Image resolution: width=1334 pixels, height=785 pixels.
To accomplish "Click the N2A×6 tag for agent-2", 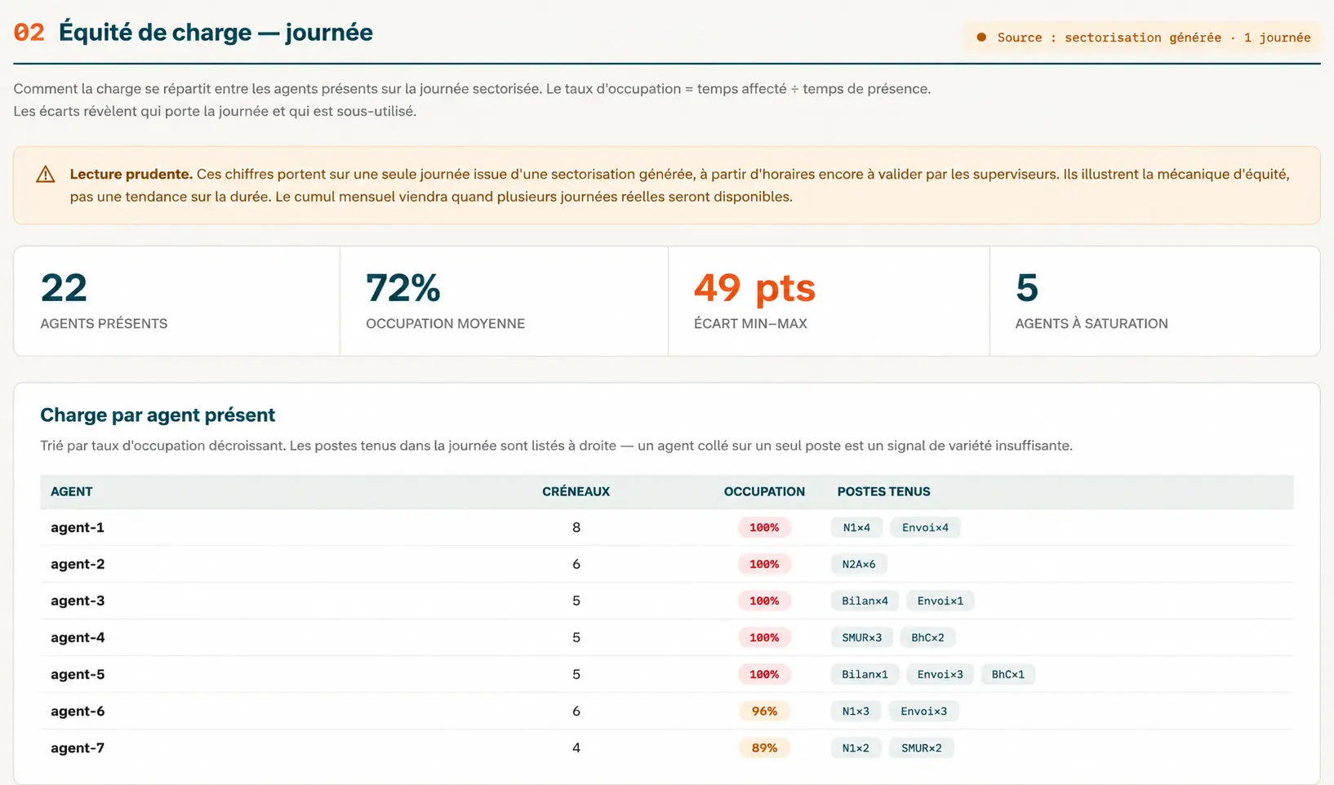I will point(859,564).
